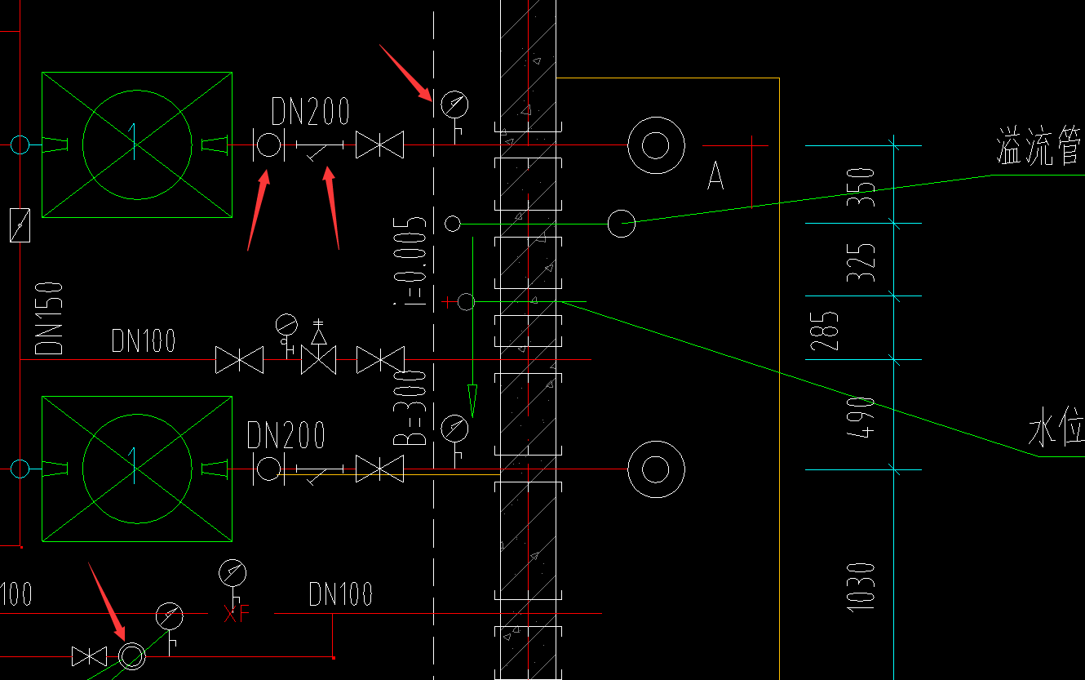Select the 285 dimension value
Image resolution: width=1085 pixels, height=680 pixels.
tap(826, 331)
